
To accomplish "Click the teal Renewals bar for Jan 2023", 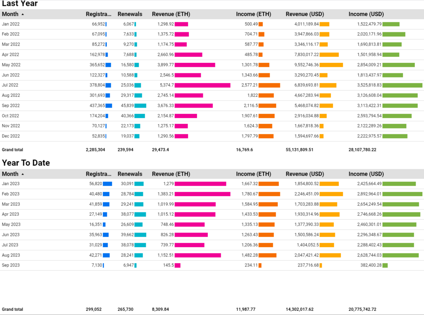I will (140, 183).
